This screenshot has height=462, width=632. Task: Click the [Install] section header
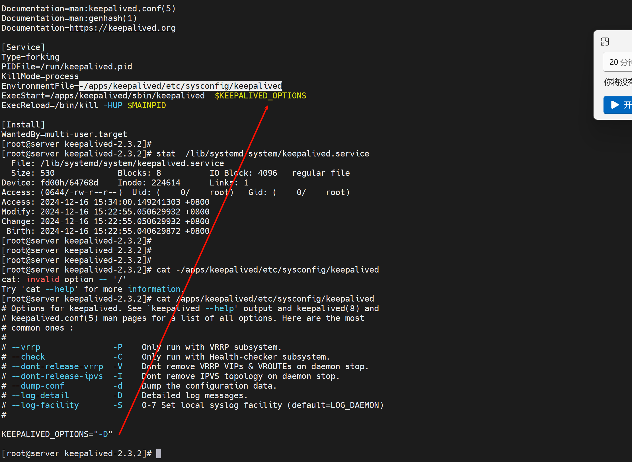(x=23, y=125)
